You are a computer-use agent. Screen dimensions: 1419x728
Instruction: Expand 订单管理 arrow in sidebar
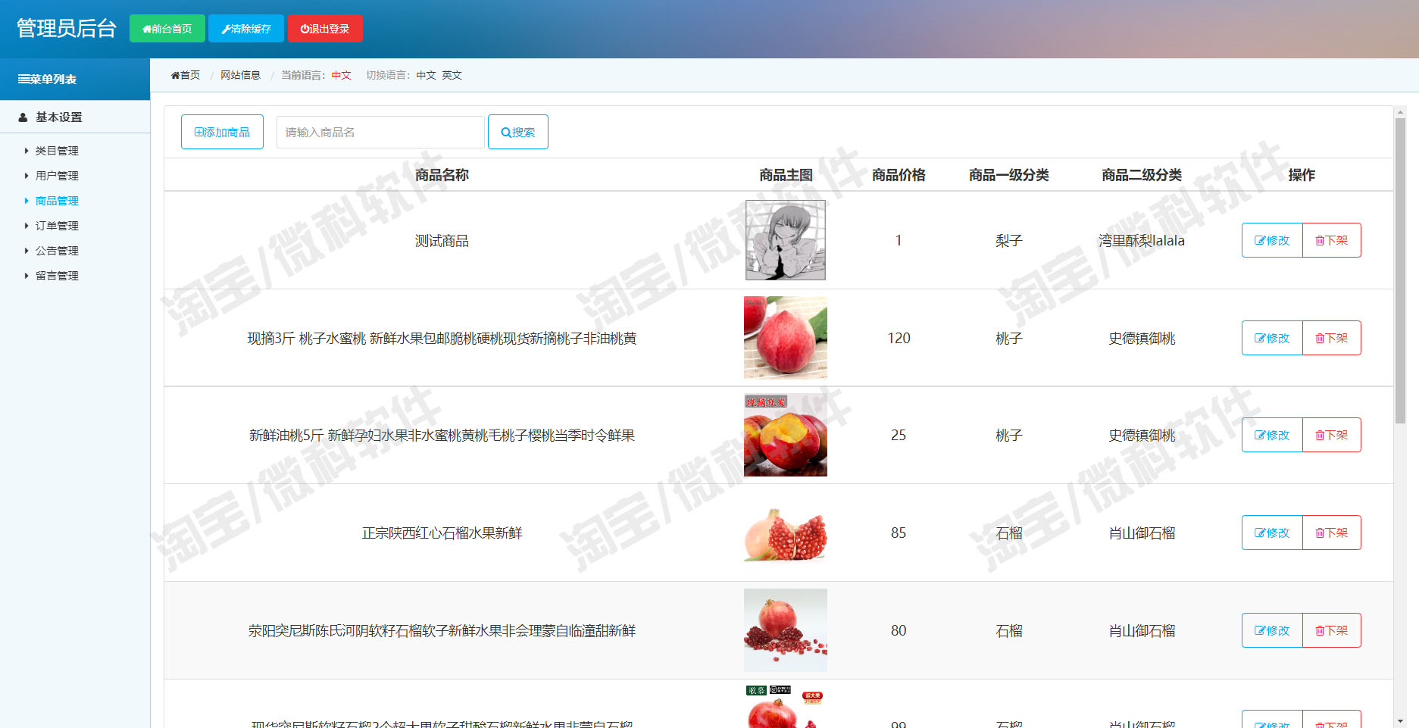click(x=27, y=226)
